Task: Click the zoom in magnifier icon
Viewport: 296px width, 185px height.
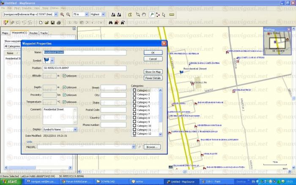Action: point(62,14)
